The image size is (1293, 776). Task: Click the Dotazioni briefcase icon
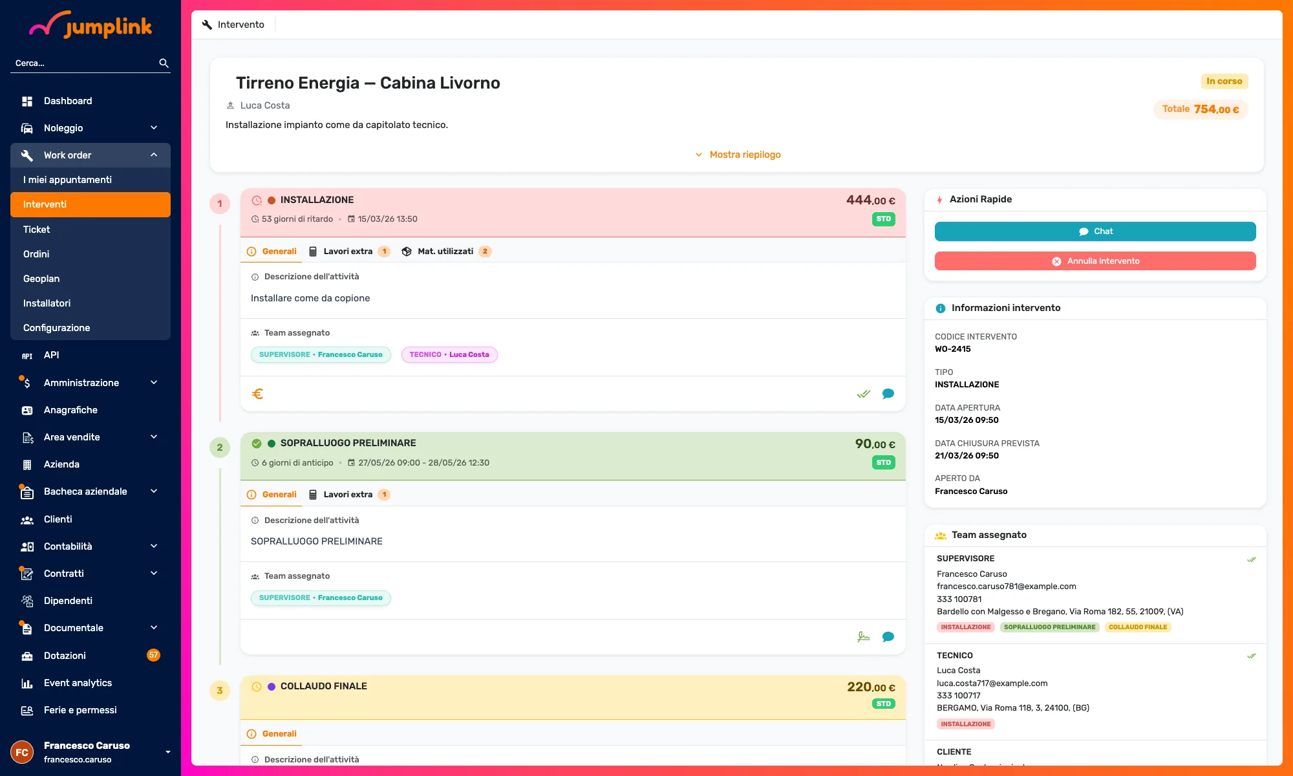point(27,656)
